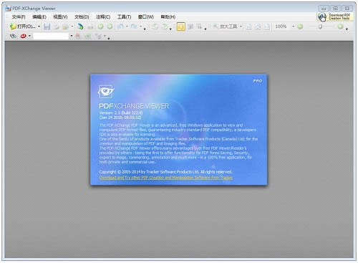Click the Actual Size page icon
This screenshot has width=358, height=263.
click(248, 27)
